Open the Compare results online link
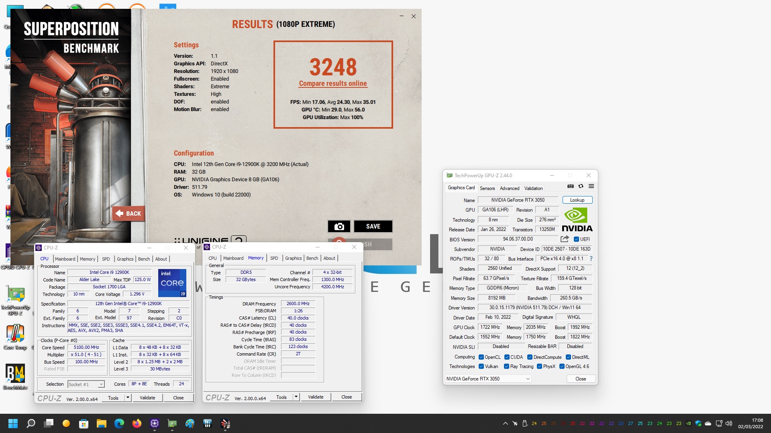771x433 pixels. [x=333, y=83]
